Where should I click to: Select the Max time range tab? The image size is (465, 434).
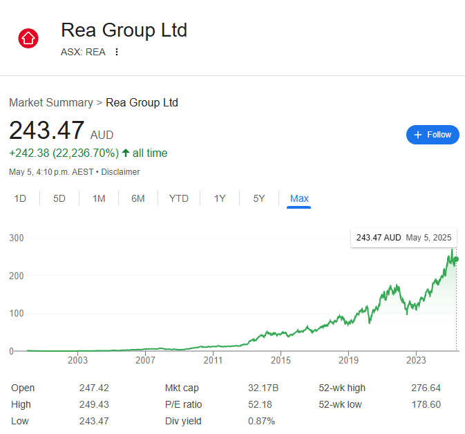coord(299,198)
